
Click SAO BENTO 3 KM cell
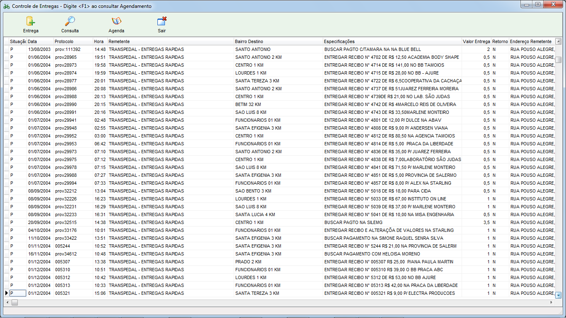(278, 191)
